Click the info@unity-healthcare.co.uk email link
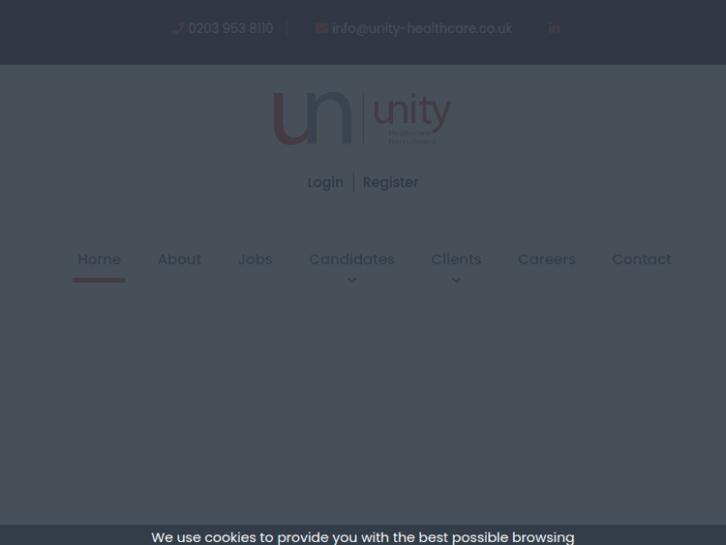The width and height of the screenshot is (726, 545). click(x=422, y=29)
